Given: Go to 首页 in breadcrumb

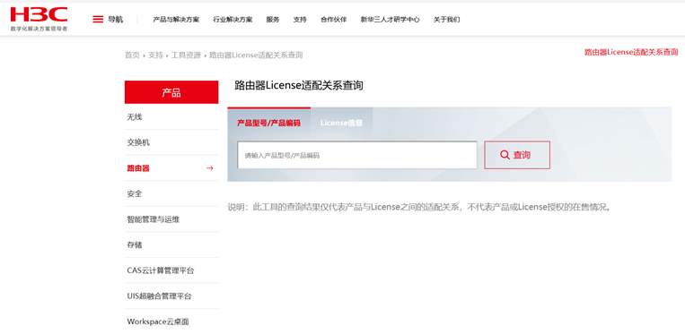Looking at the screenshot, I should point(132,56).
